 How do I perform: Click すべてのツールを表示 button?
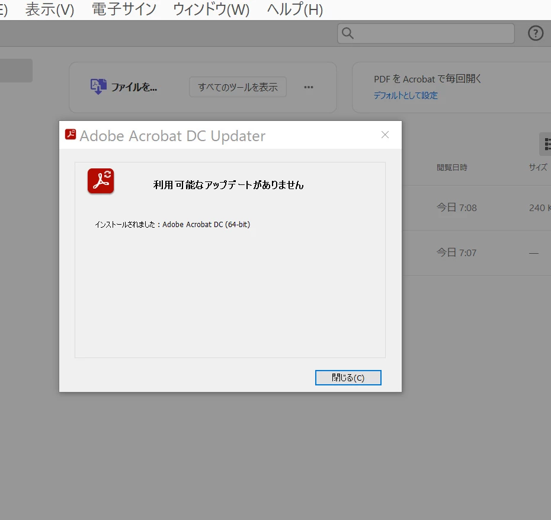238,87
